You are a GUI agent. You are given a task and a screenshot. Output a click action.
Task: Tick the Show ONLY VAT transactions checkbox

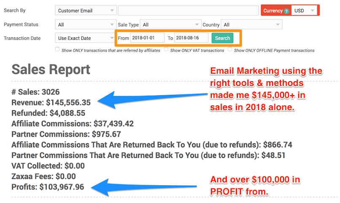[167, 49]
